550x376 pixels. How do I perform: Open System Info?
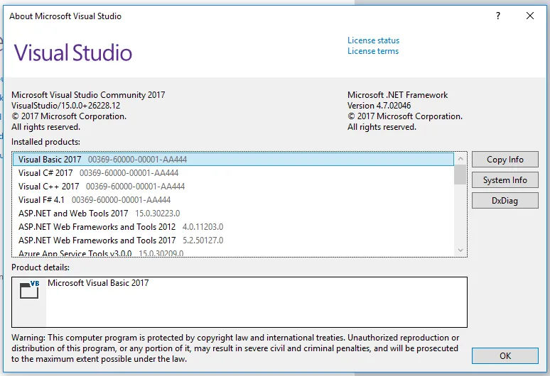point(505,180)
